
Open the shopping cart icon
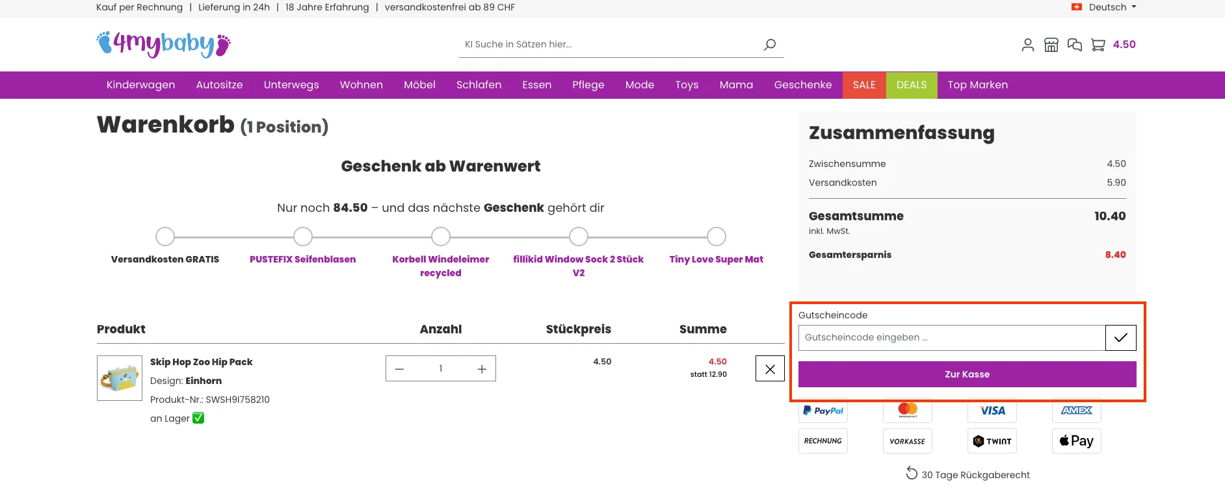pos(1098,45)
